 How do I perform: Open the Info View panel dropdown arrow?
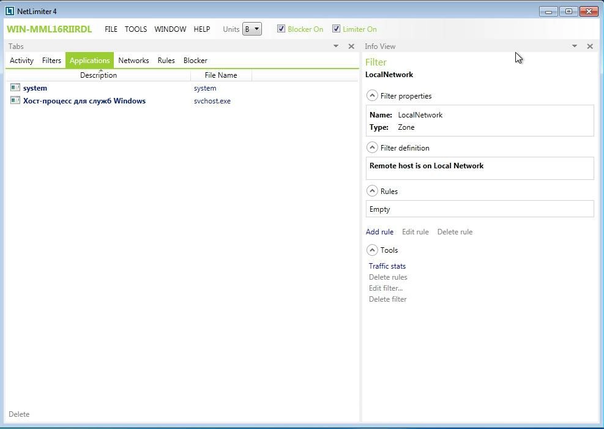coord(575,47)
